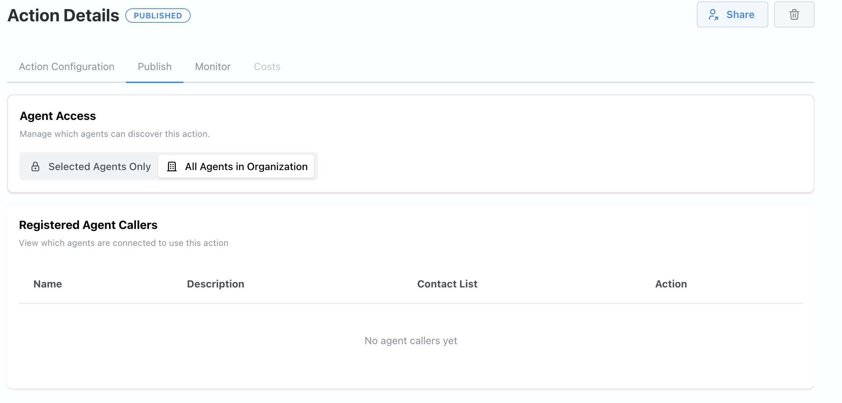This screenshot has width=842, height=403.
Task: Click the Description column header
Action: point(216,284)
